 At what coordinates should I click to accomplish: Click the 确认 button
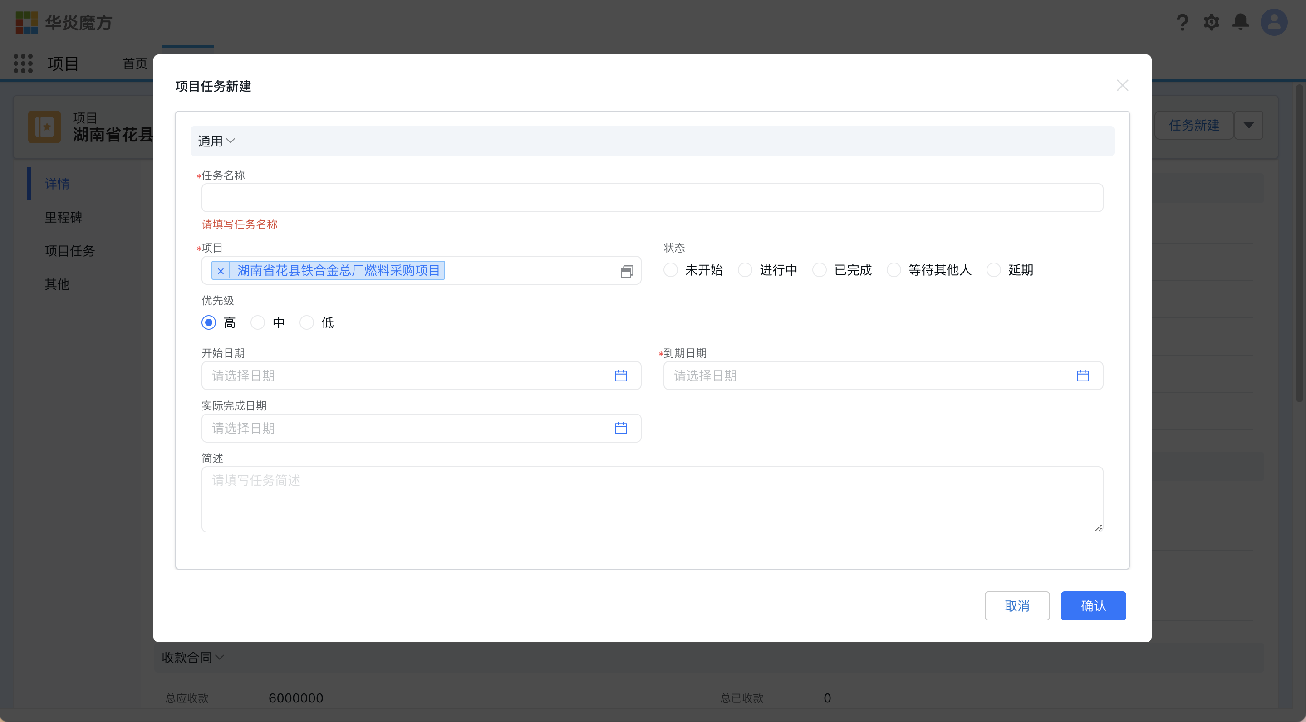pyautogui.click(x=1093, y=605)
